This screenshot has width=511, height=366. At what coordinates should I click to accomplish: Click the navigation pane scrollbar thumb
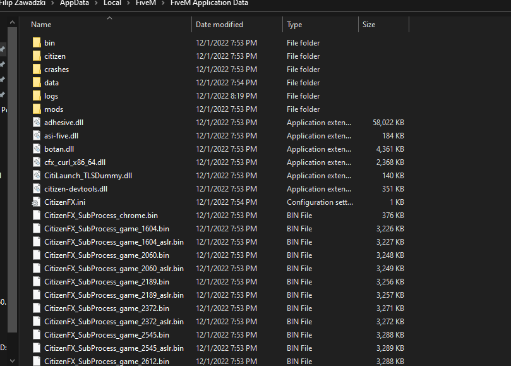12,180
